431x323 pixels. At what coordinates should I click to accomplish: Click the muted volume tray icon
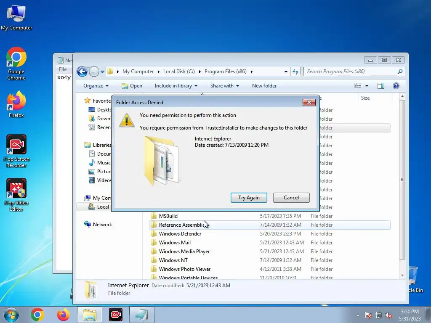(x=388, y=315)
